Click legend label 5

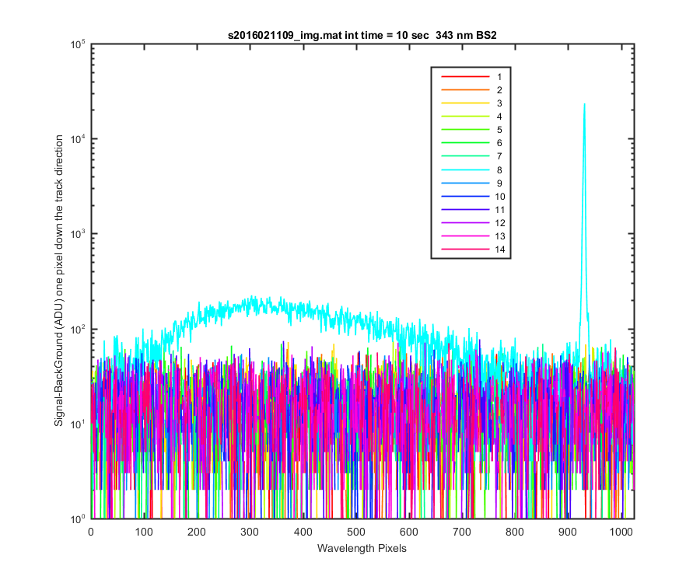click(499, 130)
